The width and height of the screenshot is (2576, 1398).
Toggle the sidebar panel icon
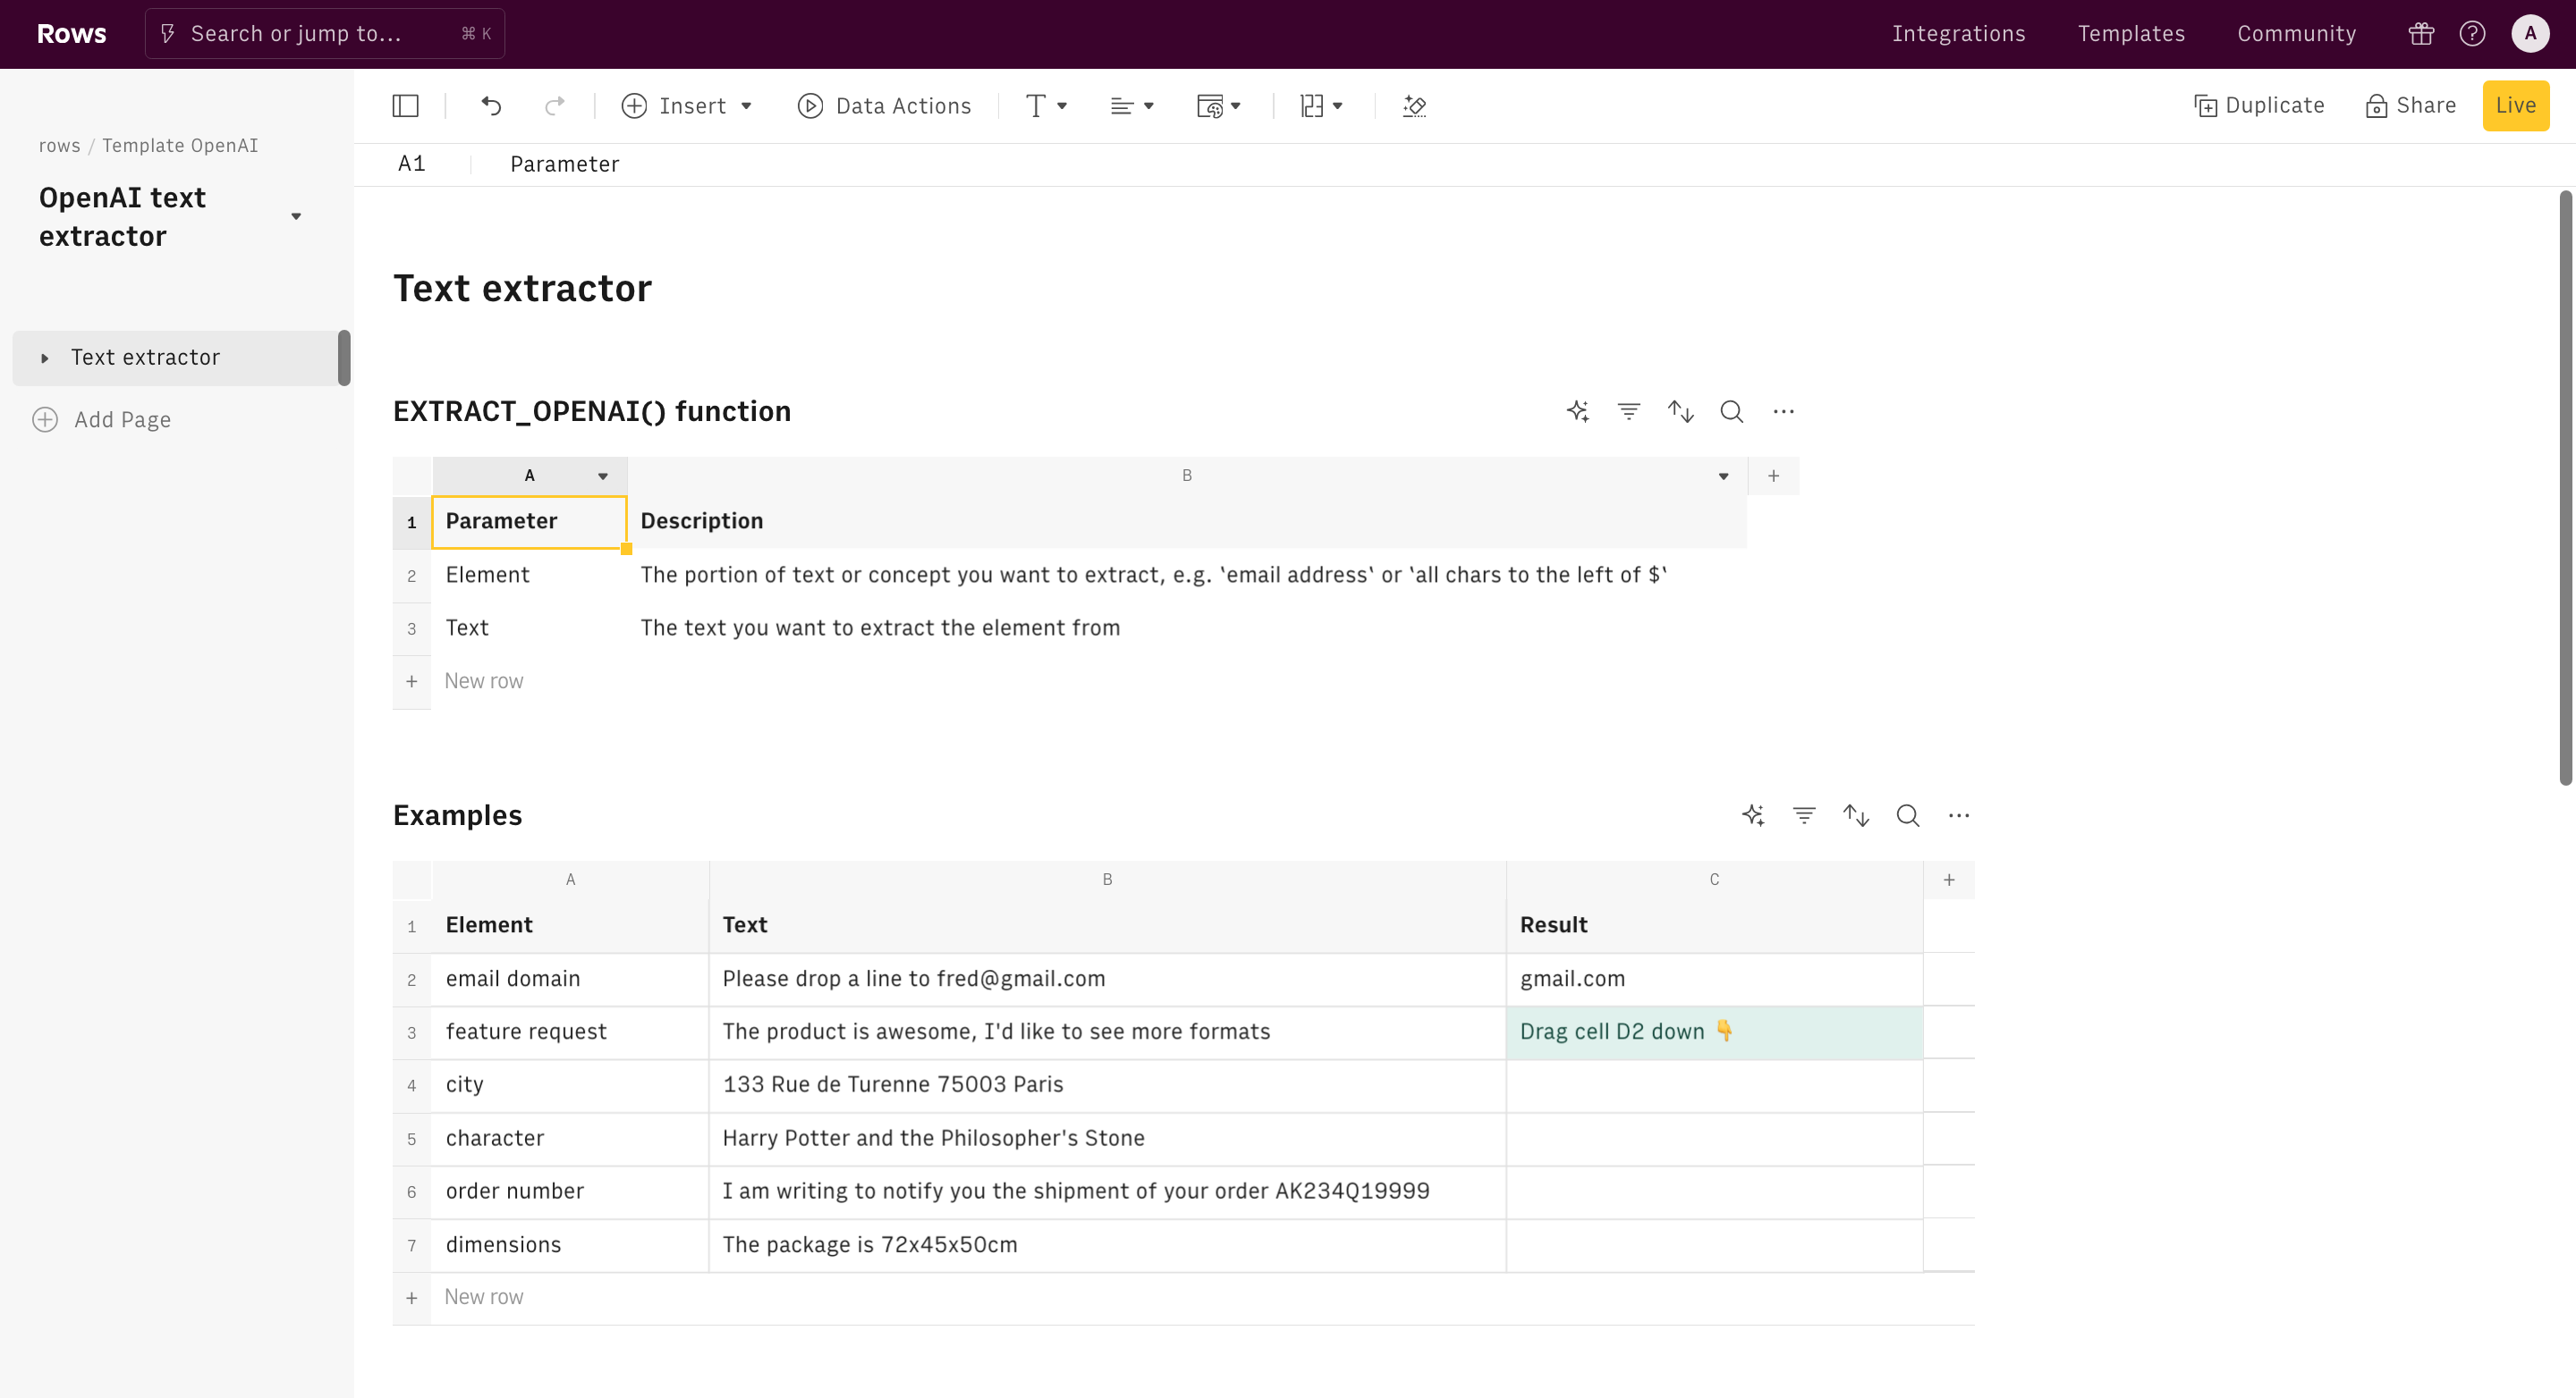[405, 106]
